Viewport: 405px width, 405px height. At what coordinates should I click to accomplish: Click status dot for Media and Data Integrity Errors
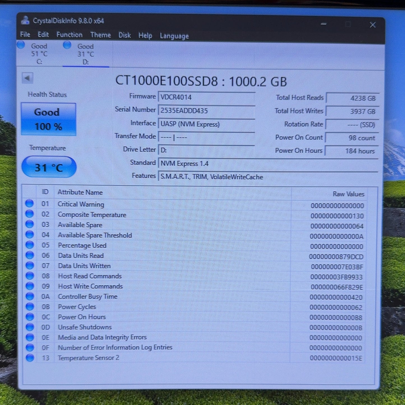tap(30, 337)
